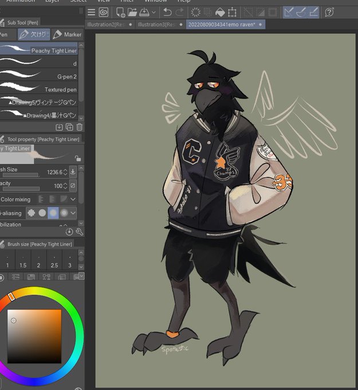Set anti-aliasing to None
Viewport: 358px width, 390px height.
coord(32,213)
